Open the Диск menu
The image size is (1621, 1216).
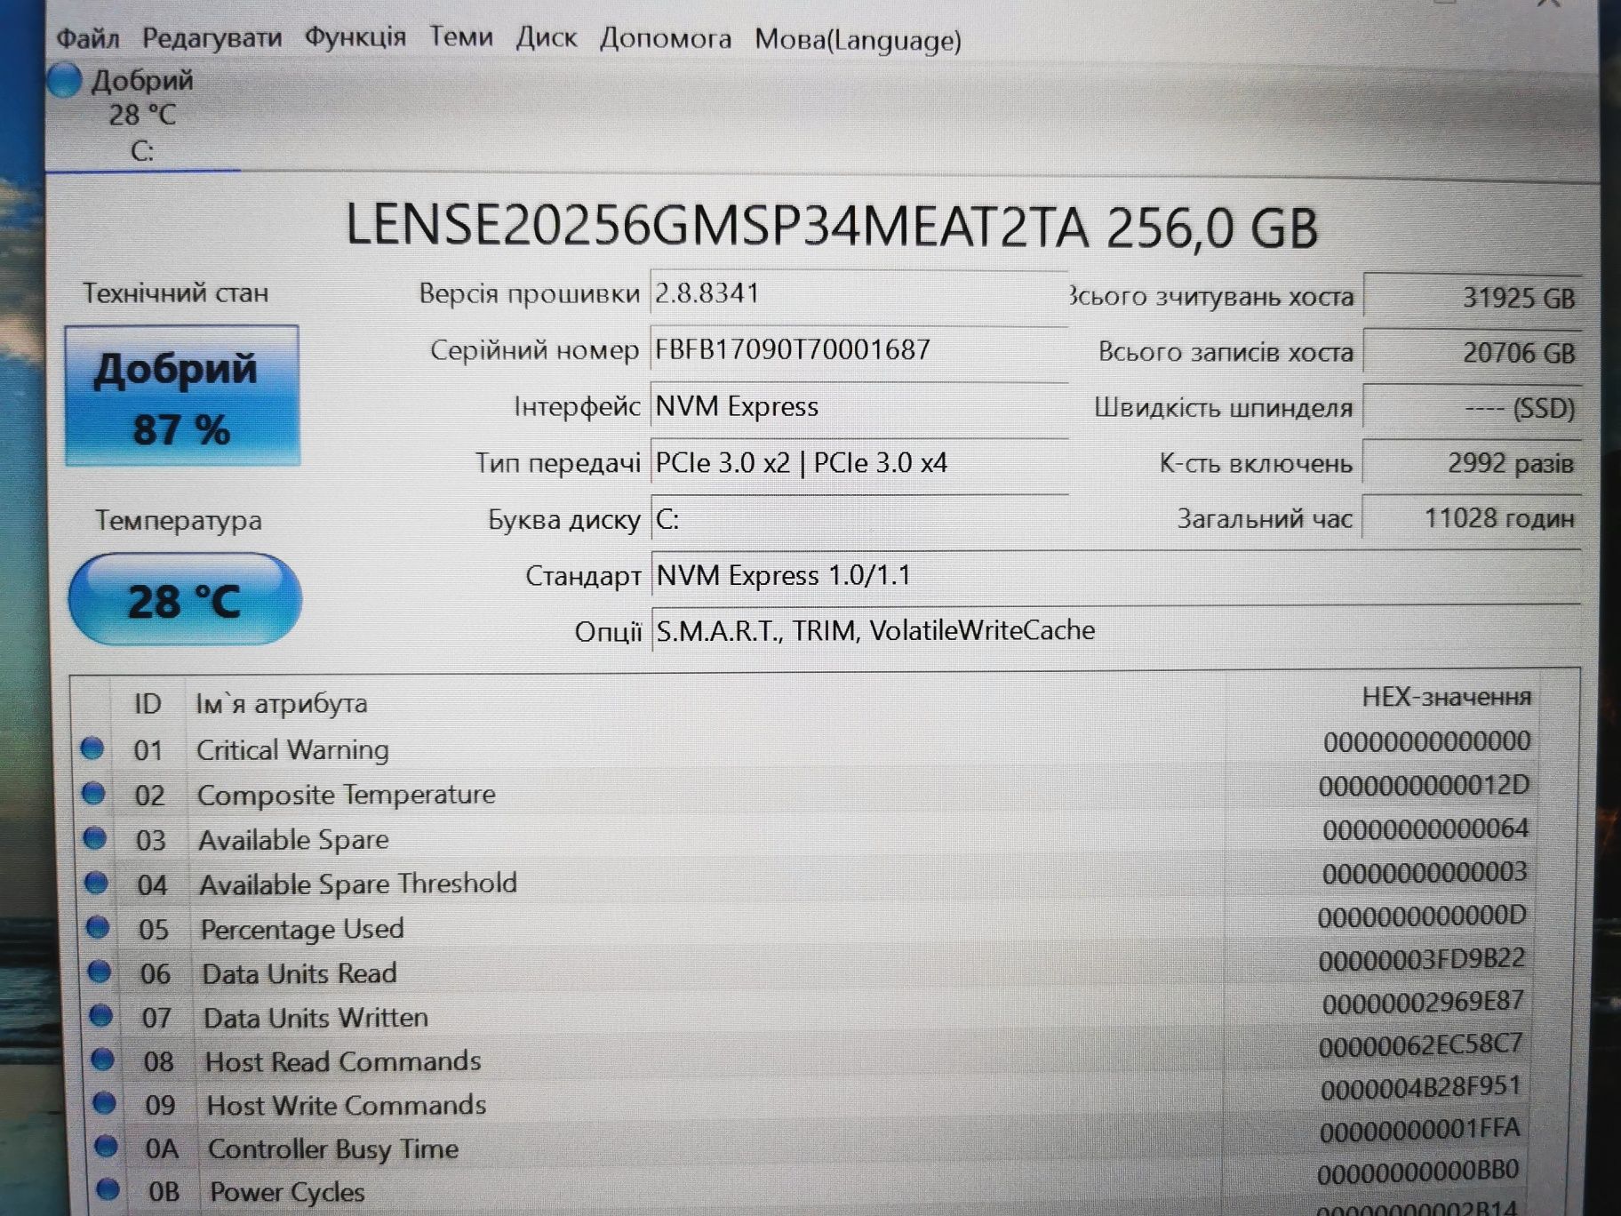546,38
